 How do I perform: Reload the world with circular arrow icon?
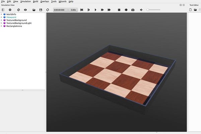click(48, 10)
